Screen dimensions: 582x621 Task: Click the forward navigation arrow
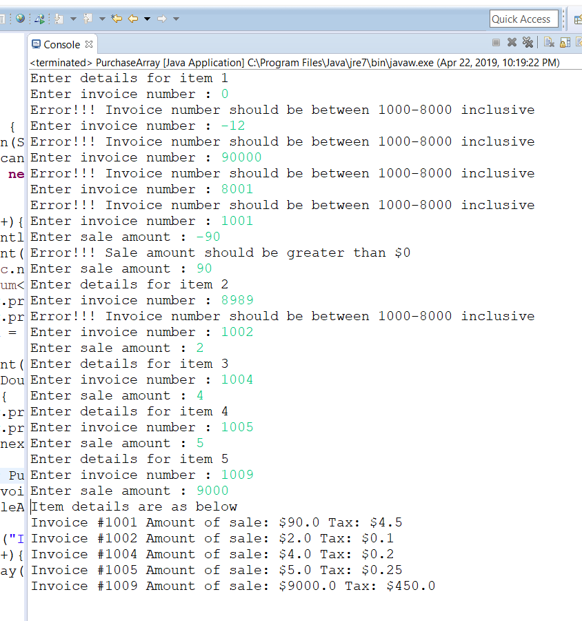coord(162,18)
